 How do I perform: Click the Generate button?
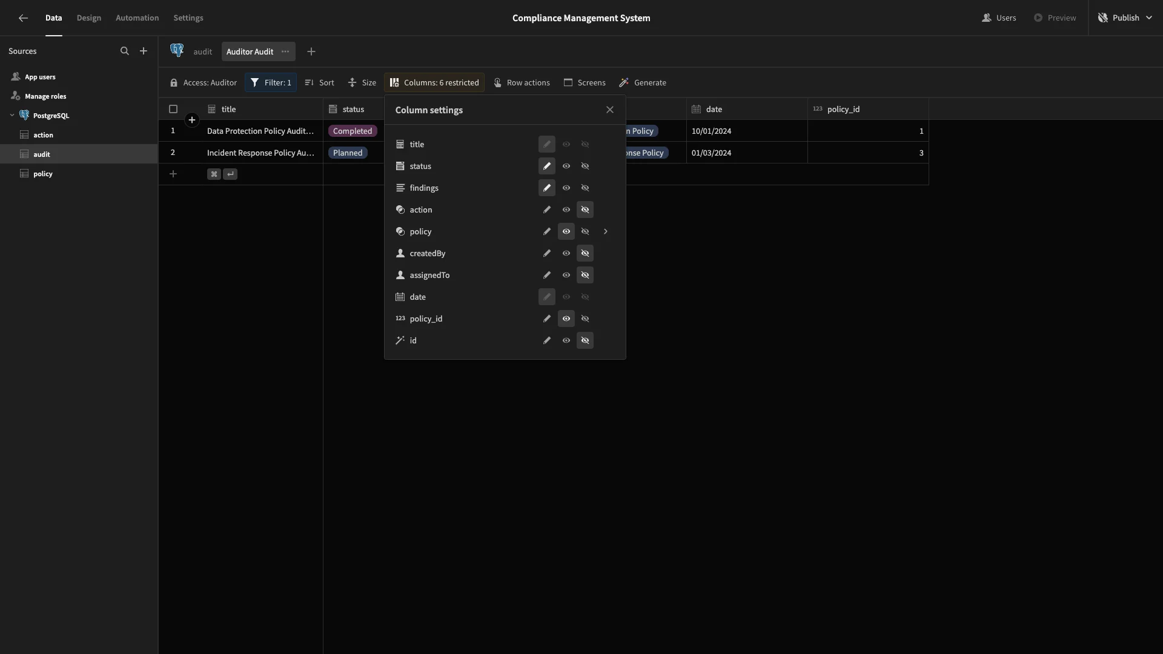pyautogui.click(x=643, y=82)
